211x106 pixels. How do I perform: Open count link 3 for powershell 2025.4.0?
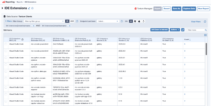[x=185, y=51]
